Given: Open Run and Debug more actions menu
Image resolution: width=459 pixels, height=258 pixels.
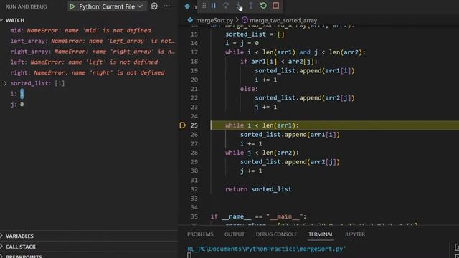Looking at the screenshot, I should tap(167, 6).
